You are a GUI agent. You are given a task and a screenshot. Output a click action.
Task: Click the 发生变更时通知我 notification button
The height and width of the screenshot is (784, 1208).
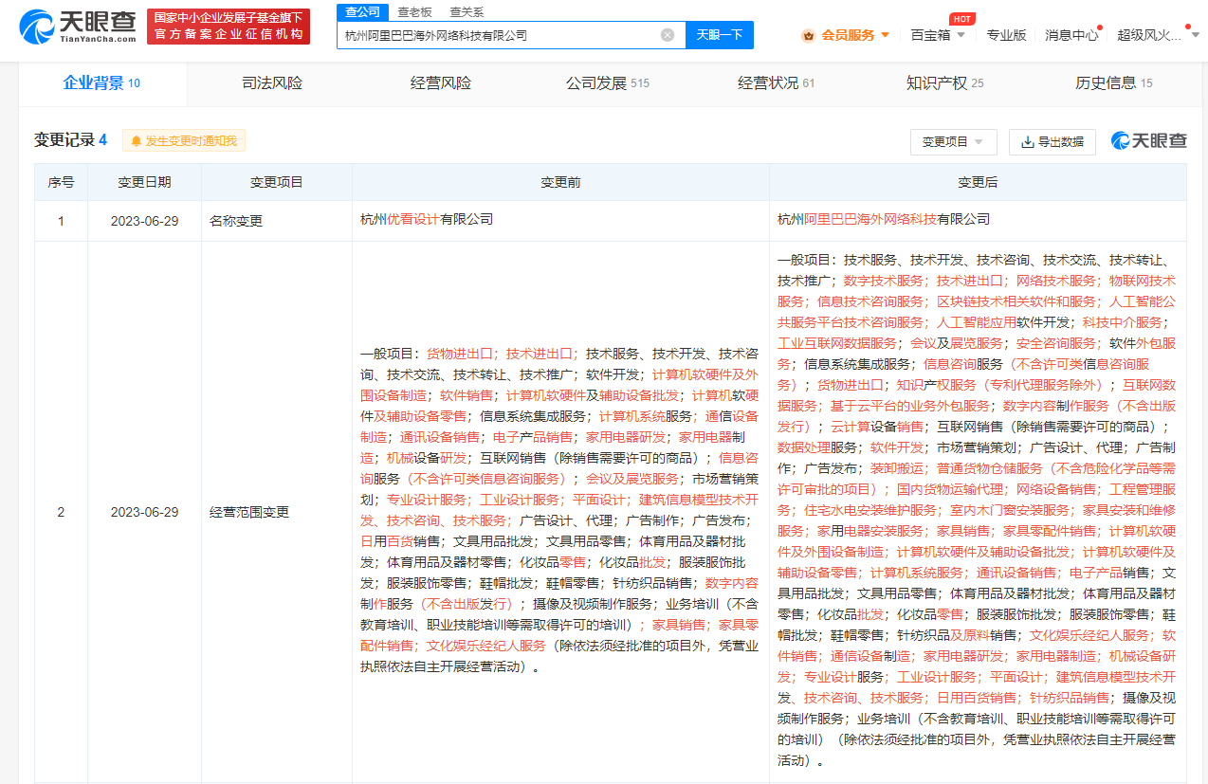point(184,141)
